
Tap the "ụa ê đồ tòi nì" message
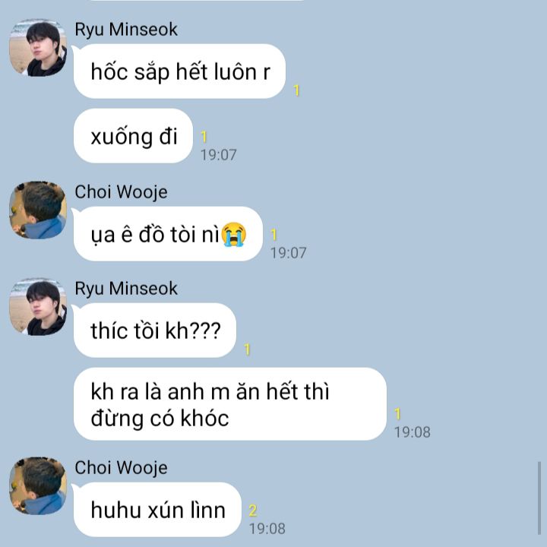pos(168,234)
